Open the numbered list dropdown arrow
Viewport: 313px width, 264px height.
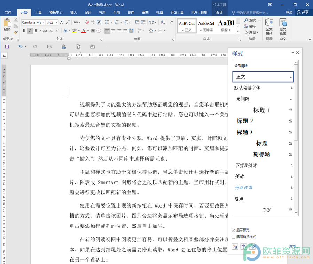click(x=121, y=22)
